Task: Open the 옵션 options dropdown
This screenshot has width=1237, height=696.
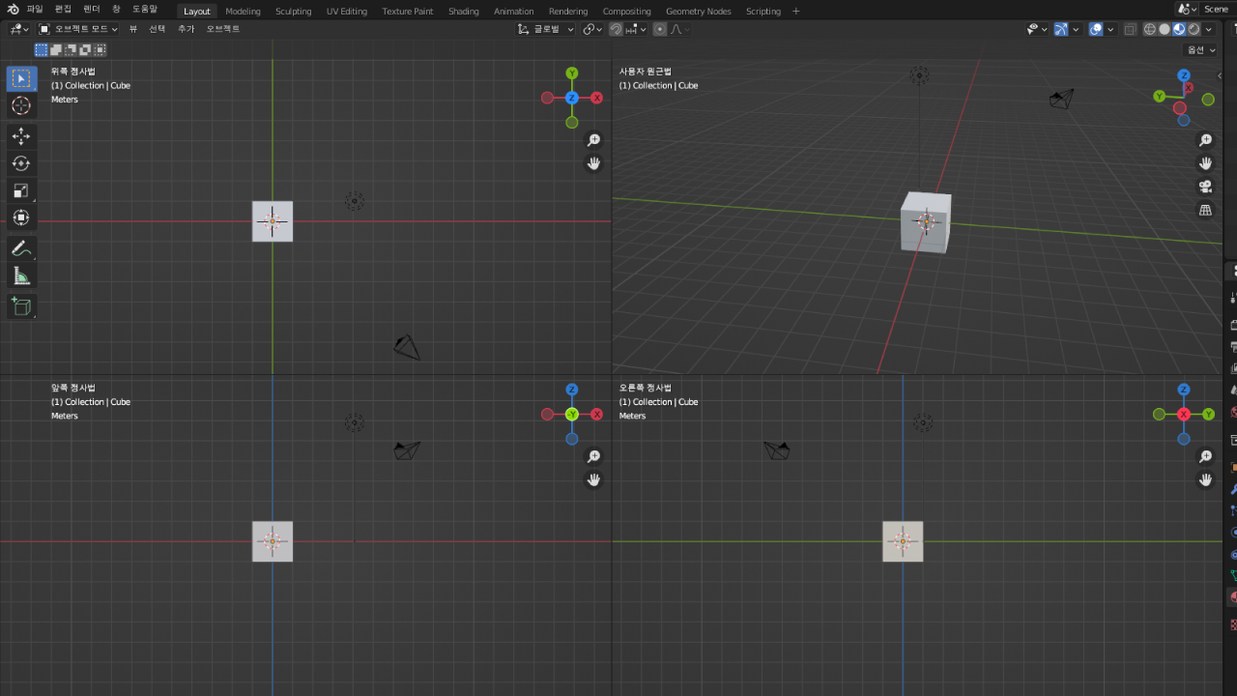Action: coord(1200,49)
